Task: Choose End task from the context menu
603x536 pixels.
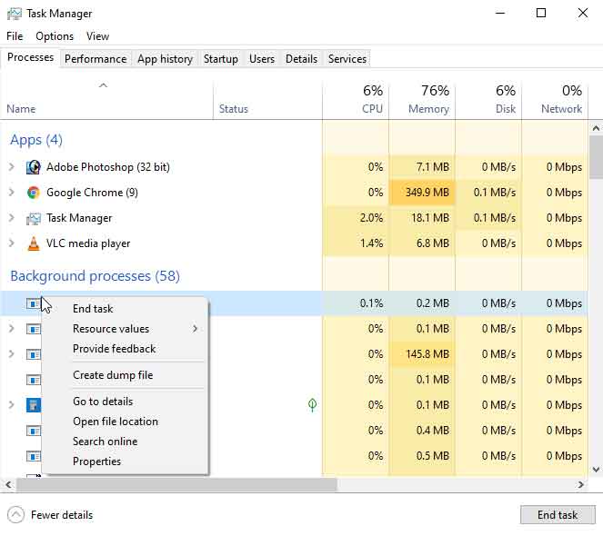Action: tap(126, 309)
